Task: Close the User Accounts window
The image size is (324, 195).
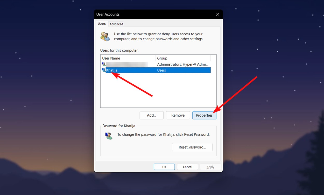Action: pyautogui.click(x=217, y=14)
